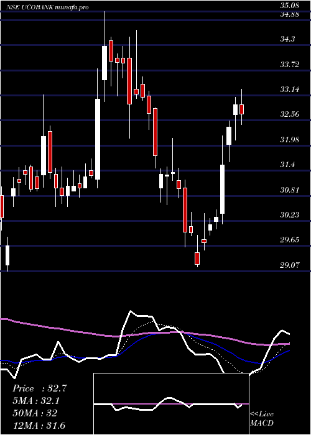The image size is (311, 435).
Task: Click inside the Live MACD inset chart
Action: [171, 404]
